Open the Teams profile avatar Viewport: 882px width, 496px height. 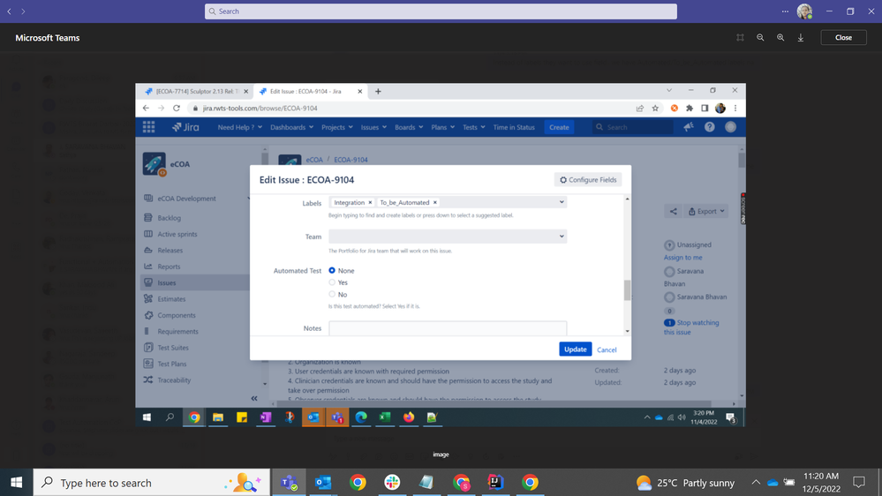(804, 11)
